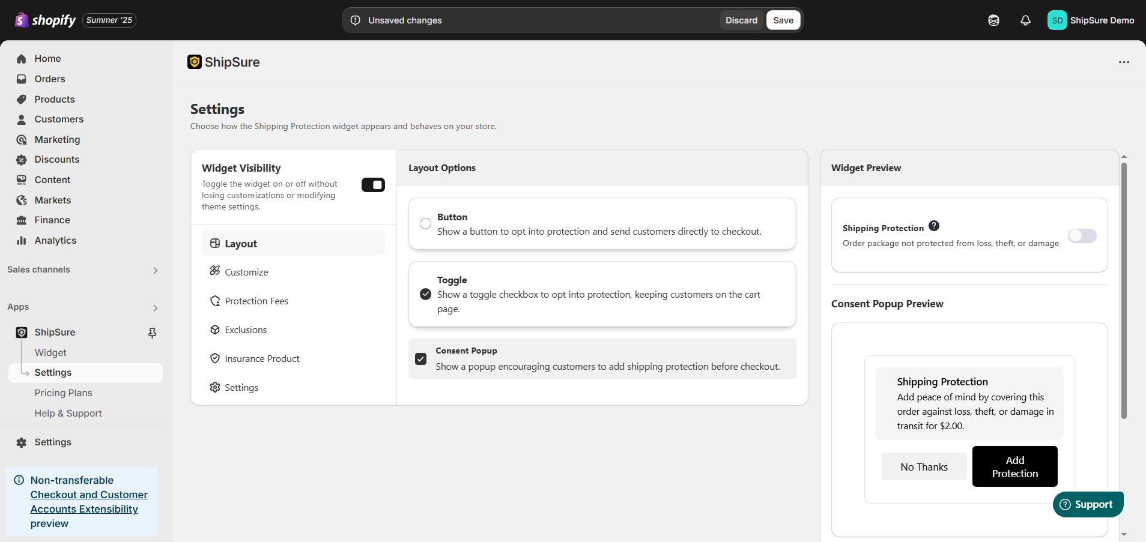Unpin ShipSure app using pin icon
Image resolution: width=1146 pixels, height=542 pixels.
(x=153, y=333)
